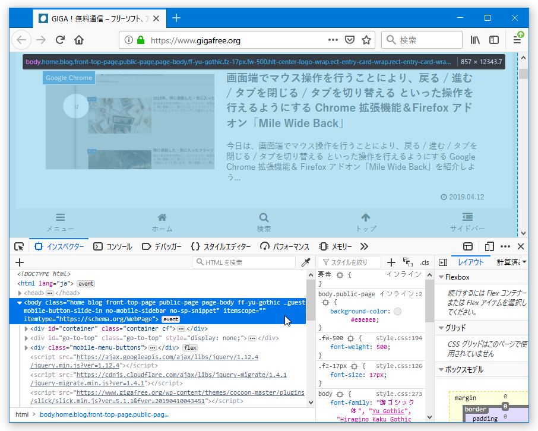The height and width of the screenshot is (431, 538).
Task: Open the サイドバー icon on the page
Action: (467, 223)
